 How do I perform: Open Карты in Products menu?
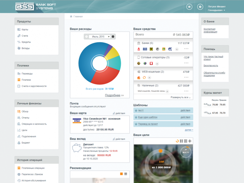[25, 30]
